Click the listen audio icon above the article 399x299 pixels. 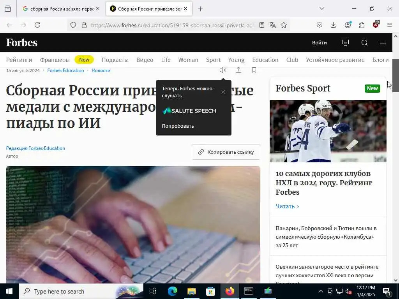pyautogui.click(x=223, y=70)
